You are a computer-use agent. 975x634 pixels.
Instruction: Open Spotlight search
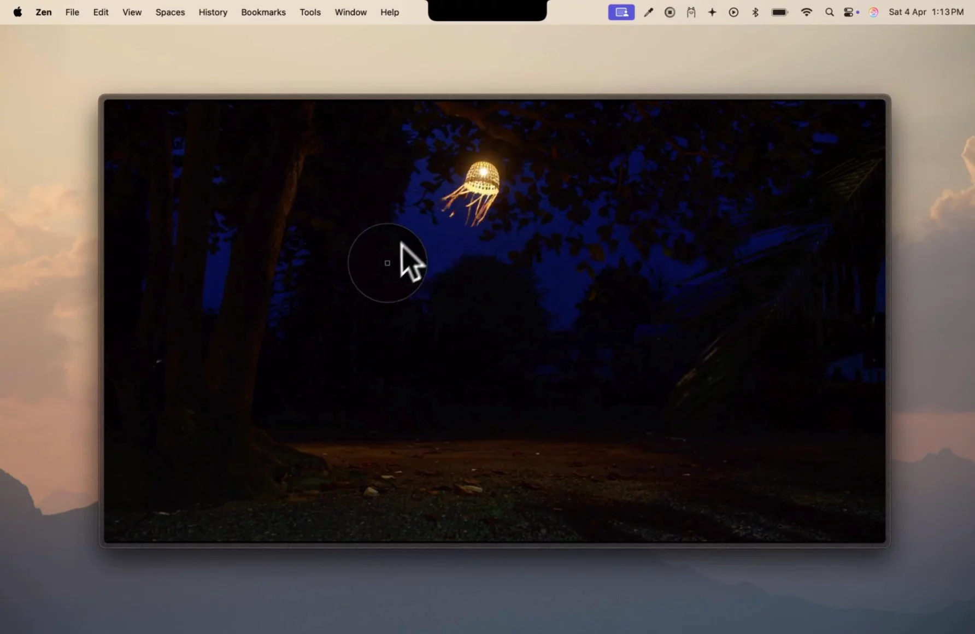click(829, 12)
